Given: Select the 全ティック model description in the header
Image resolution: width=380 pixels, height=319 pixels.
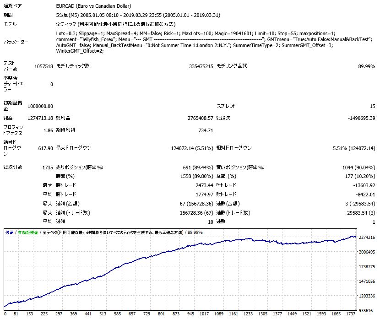Looking at the screenshot, I should [x=116, y=24].
